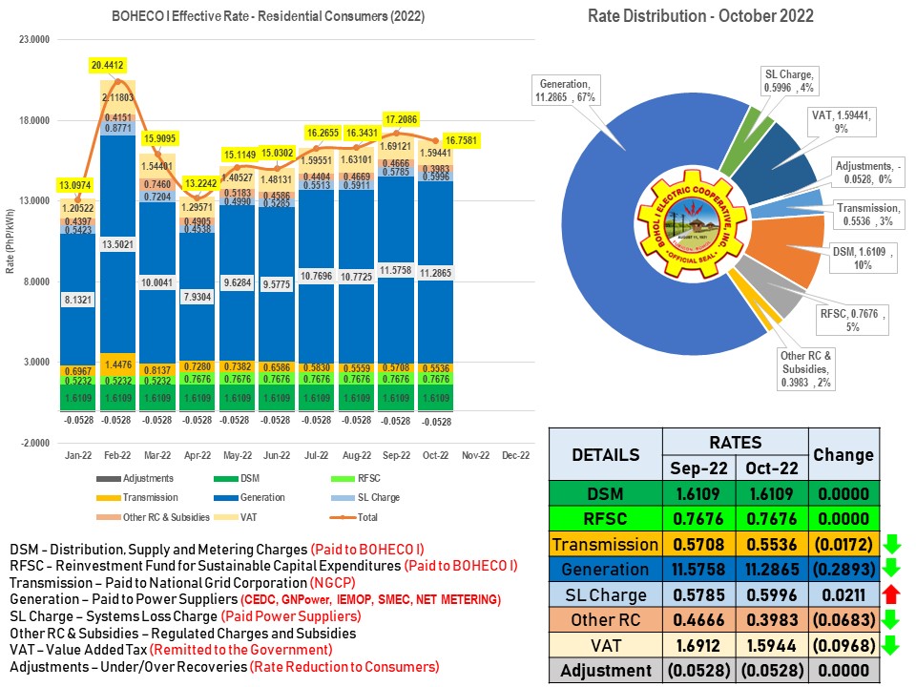The height and width of the screenshot is (687, 916).
Task: Click the DETAILS table header cell
Action: [606, 455]
